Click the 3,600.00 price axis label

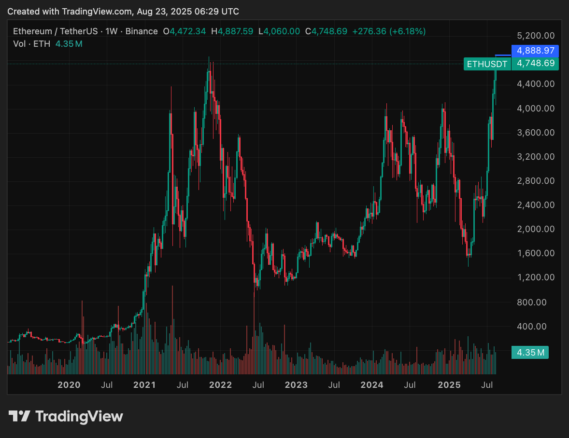tap(536, 133)
